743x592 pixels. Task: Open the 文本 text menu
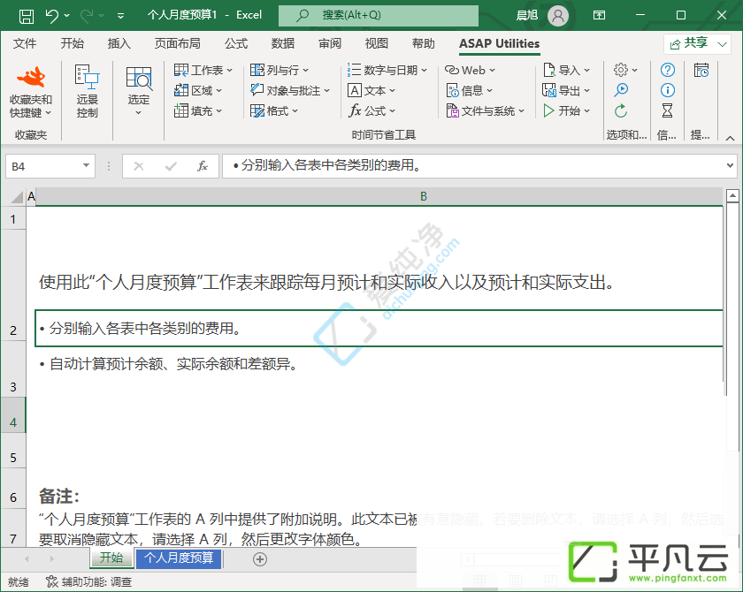point(371,90)
